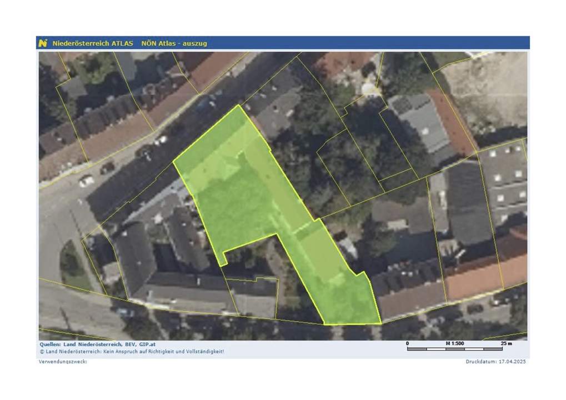Click the copyright symbol in the footer
Screen dimensions: 566x400
(x=41, y=351)
